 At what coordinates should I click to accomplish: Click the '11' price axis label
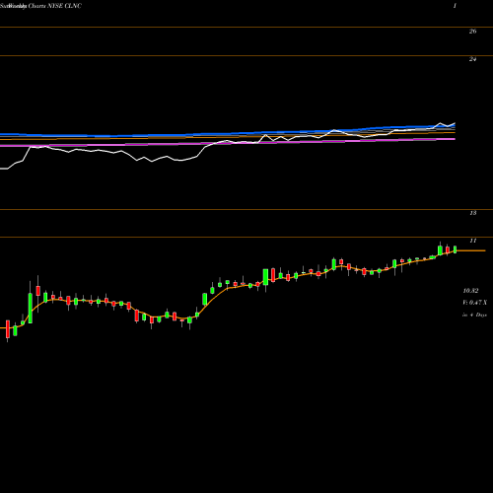[472, 241]
